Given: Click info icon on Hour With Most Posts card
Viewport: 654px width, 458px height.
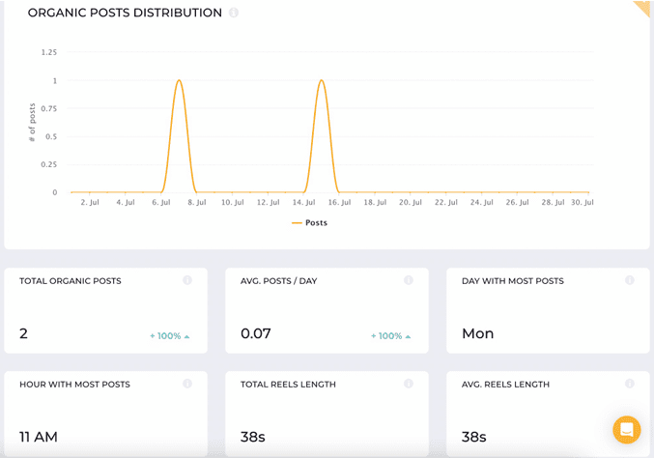Looking at the screenshot, I should pos(187,384).
